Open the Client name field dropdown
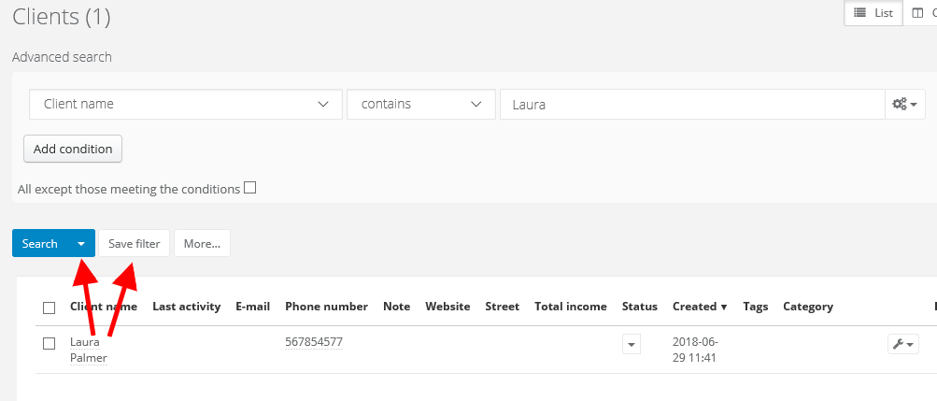The image size is (937, 401). coord(186,105)
